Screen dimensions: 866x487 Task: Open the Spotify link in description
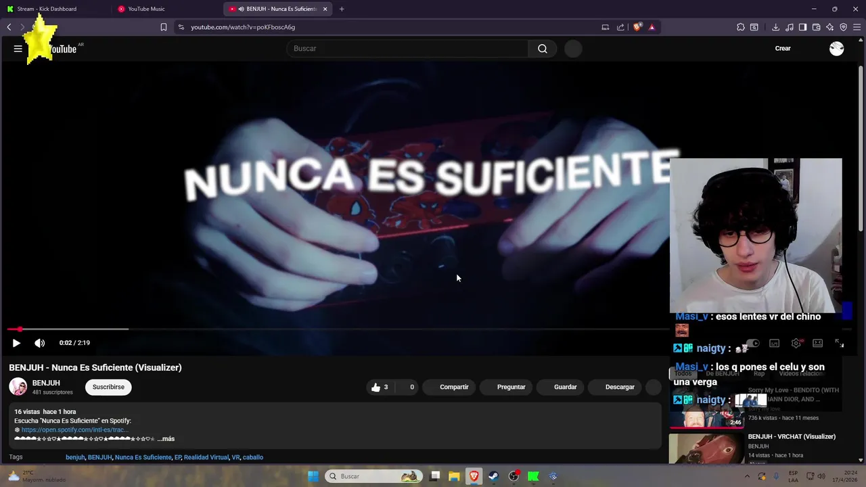tap(74, 430)
